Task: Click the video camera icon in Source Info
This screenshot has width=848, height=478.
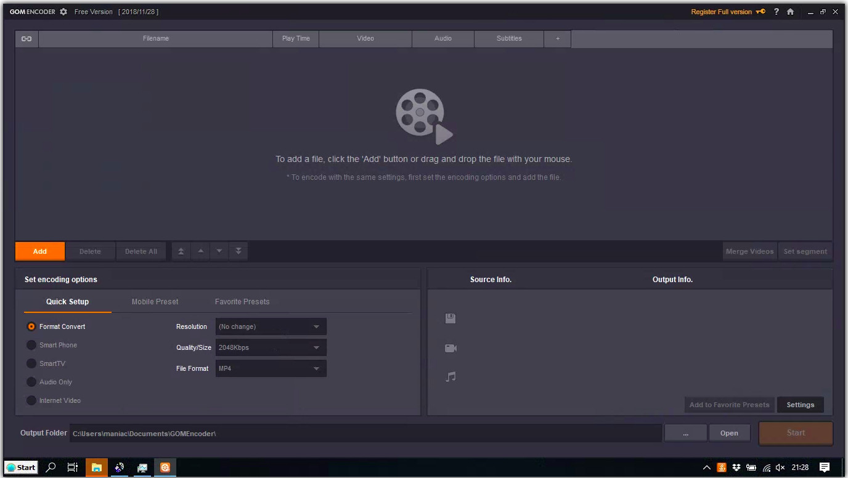Action: click(x=450, y=348)
